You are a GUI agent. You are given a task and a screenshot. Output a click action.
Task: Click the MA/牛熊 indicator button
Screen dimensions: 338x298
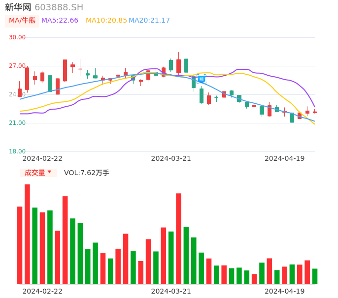tap(22, 21)
